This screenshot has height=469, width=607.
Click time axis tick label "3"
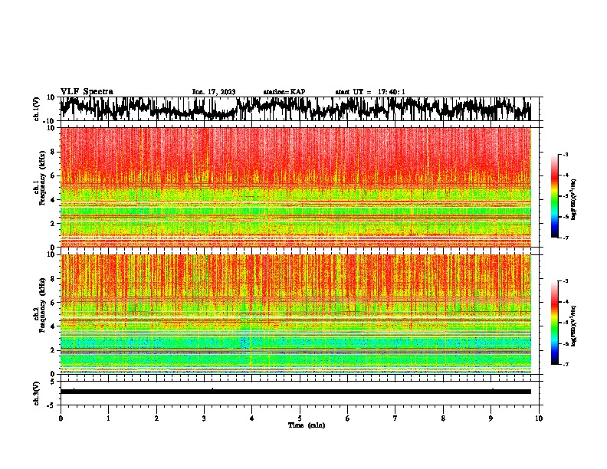tap(204, 418)
